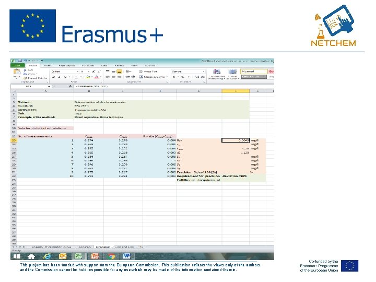This screenshot has width=376, height=282.
Task: Toggle Bold formatting
Action: click(x=53, y=77)
